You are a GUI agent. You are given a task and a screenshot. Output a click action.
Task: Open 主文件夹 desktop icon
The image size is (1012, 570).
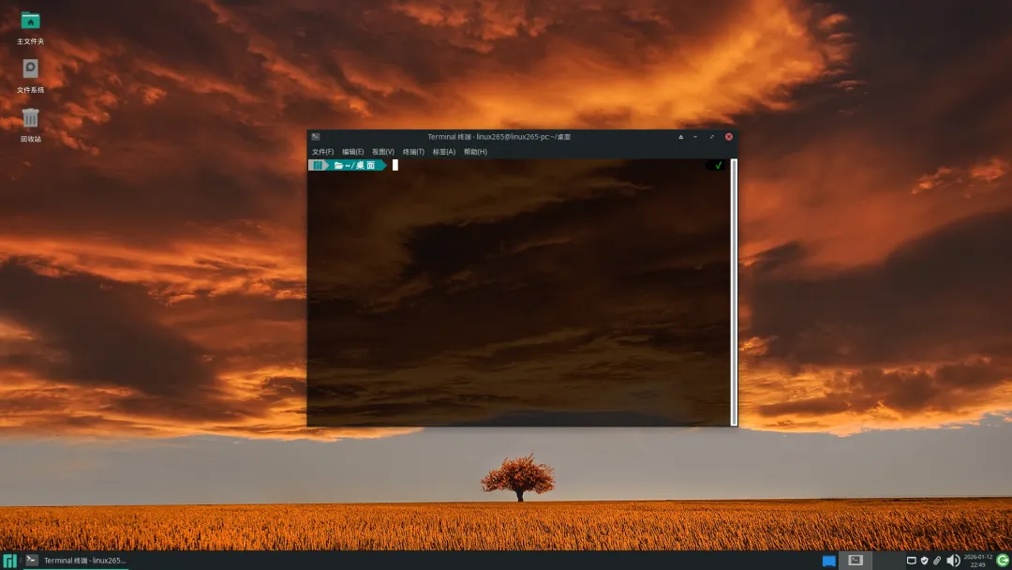[31, 21]
